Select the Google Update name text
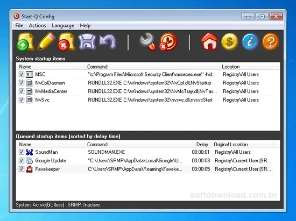The height and width of the screenshot is (221, 296). 51,160
